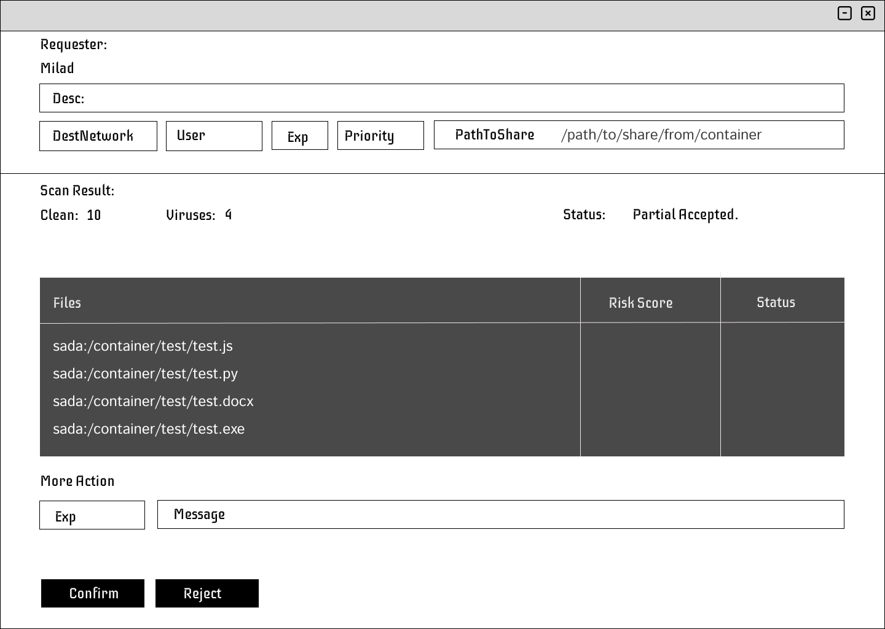Sort by Files column header

(x=67, y=303)
